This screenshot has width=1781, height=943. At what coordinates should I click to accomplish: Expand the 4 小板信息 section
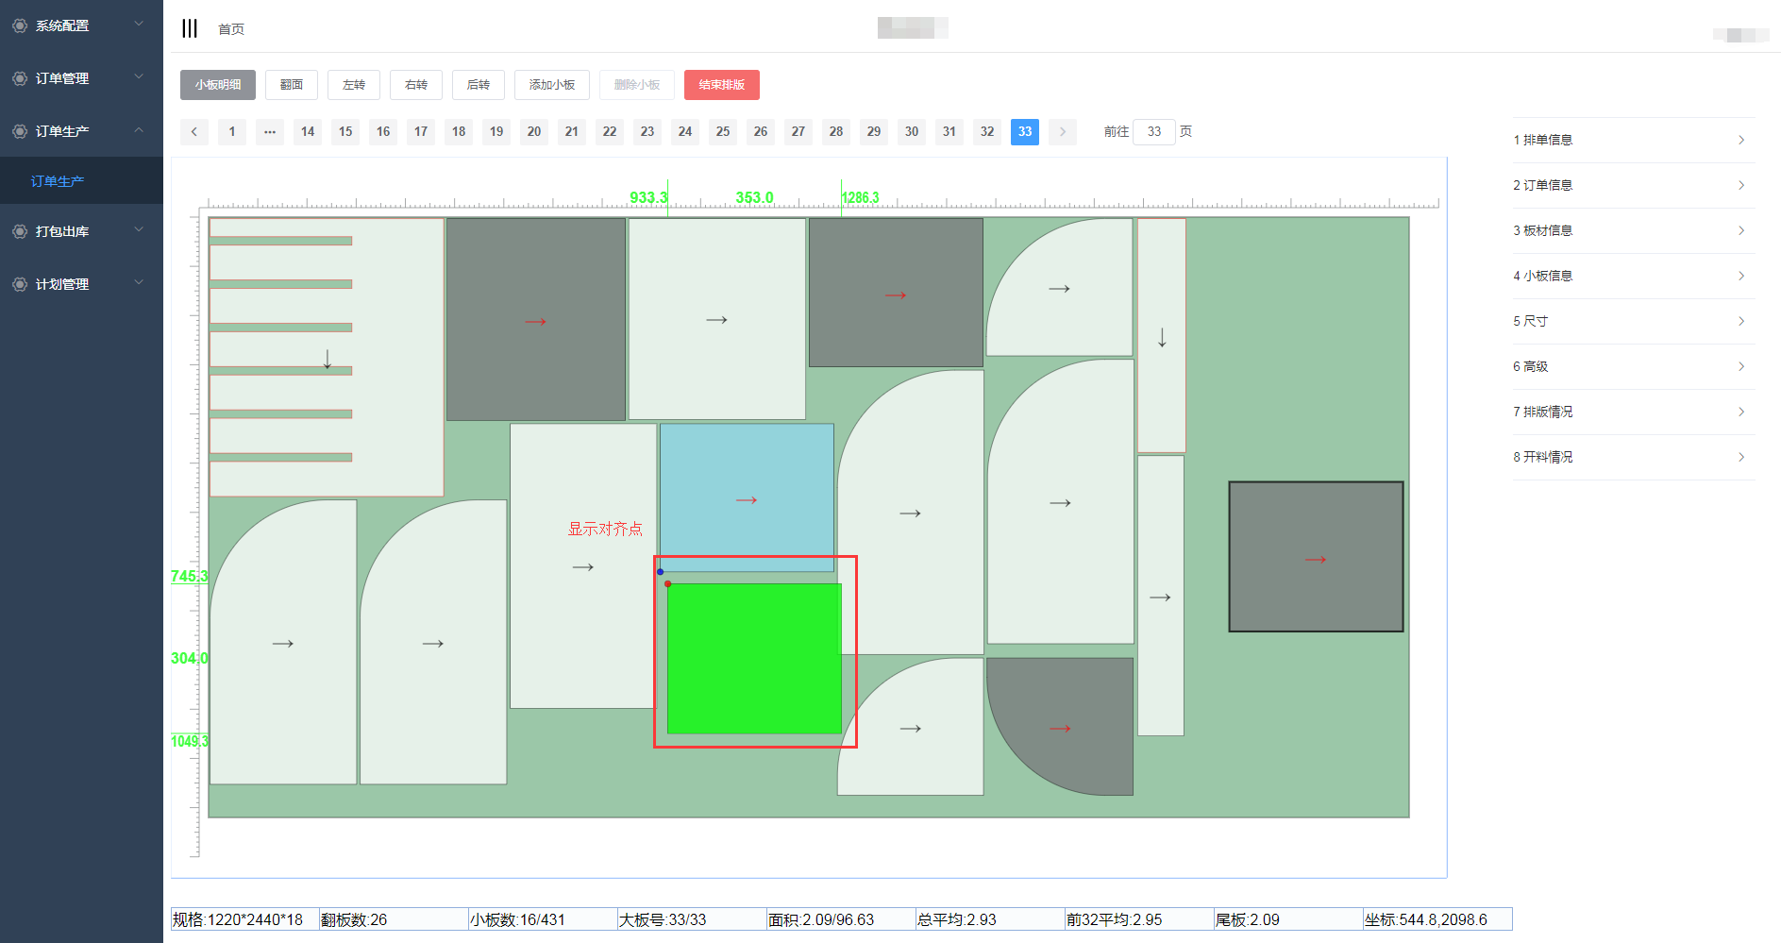pyautogui.click(x=1633, y=276)
